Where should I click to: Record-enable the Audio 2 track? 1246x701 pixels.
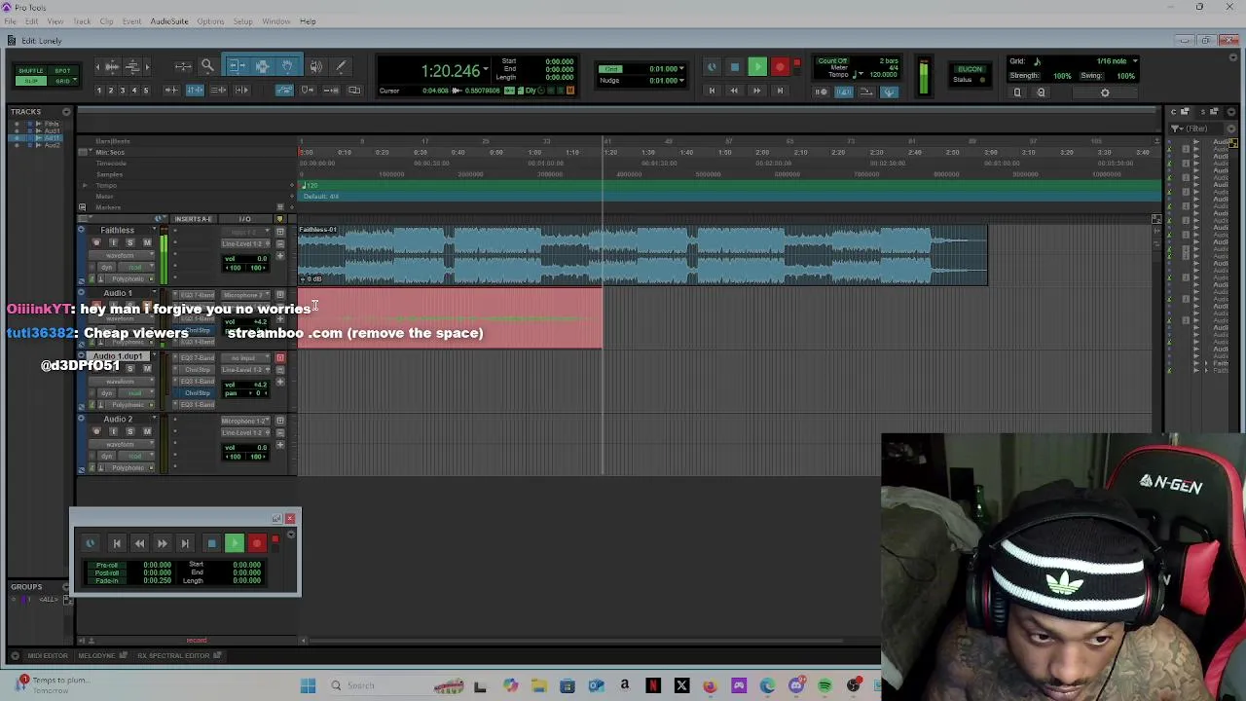pos(96,431)
